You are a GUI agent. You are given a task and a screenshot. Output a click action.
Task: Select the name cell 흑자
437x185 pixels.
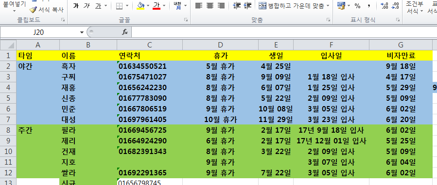(x=88, y=66)
